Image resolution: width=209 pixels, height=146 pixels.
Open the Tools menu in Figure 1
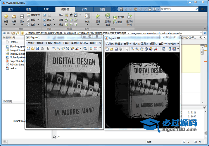(66, 43)
